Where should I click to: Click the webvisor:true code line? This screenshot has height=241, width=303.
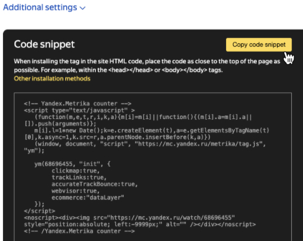76,191
